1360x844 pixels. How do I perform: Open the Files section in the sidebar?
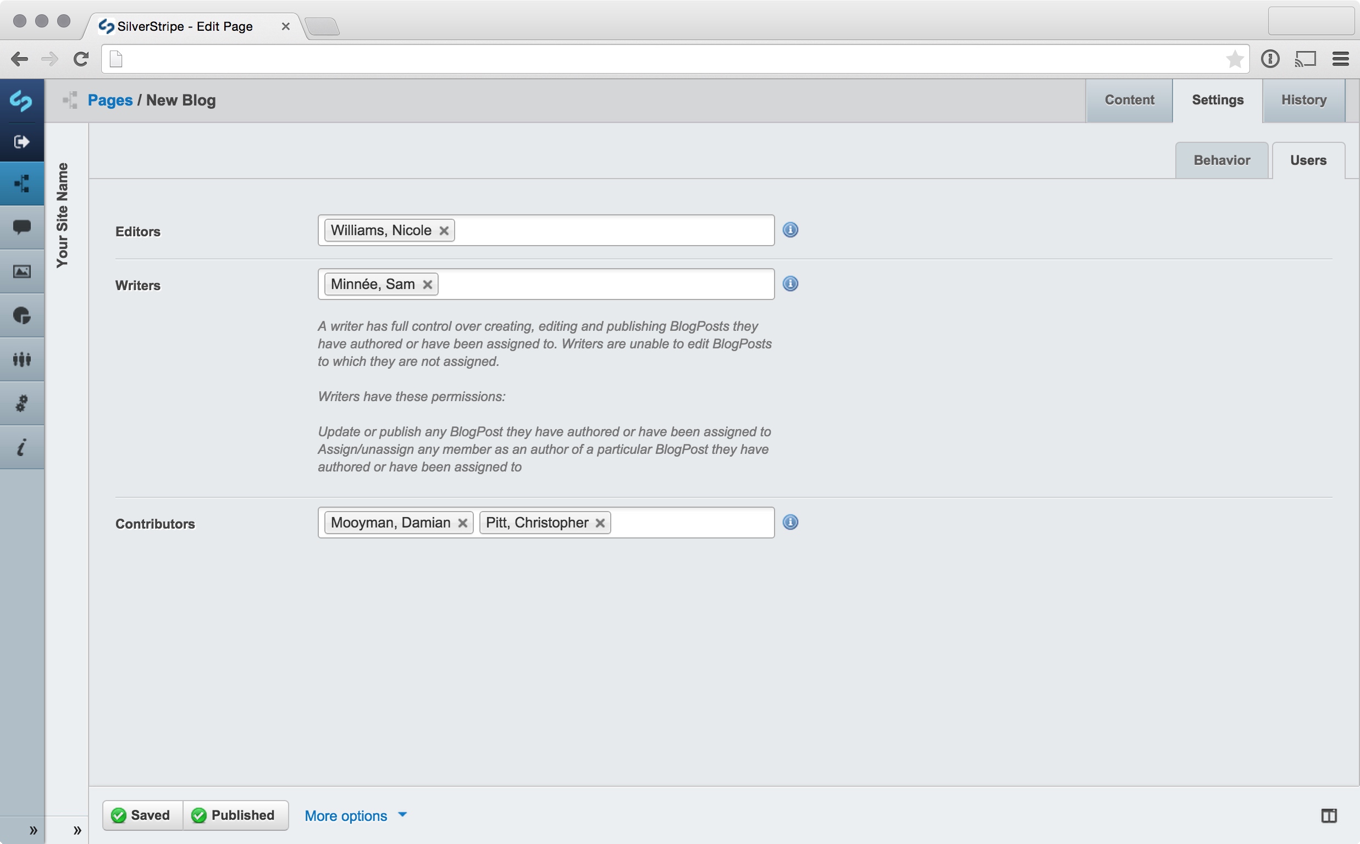coord(23,271)
